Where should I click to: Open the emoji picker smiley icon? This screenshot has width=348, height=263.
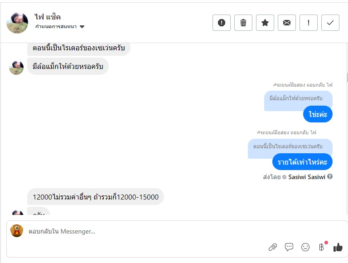pos(305,247)
